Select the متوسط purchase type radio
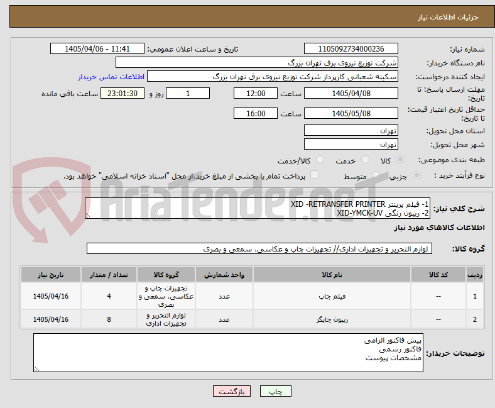This screenshot has width=495, height=408. 376,175
